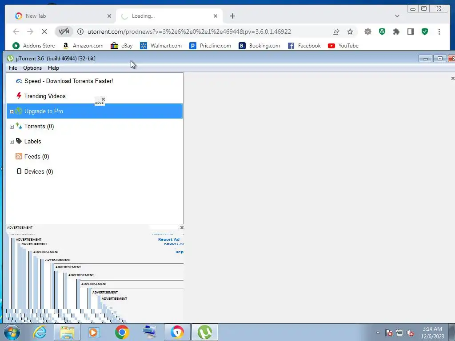The height and width of the screenshot is (341, 455).
Task: Share this page icon
Action: (x=336, y=32)
